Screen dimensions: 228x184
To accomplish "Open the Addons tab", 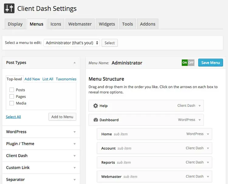I will (147, 24).
